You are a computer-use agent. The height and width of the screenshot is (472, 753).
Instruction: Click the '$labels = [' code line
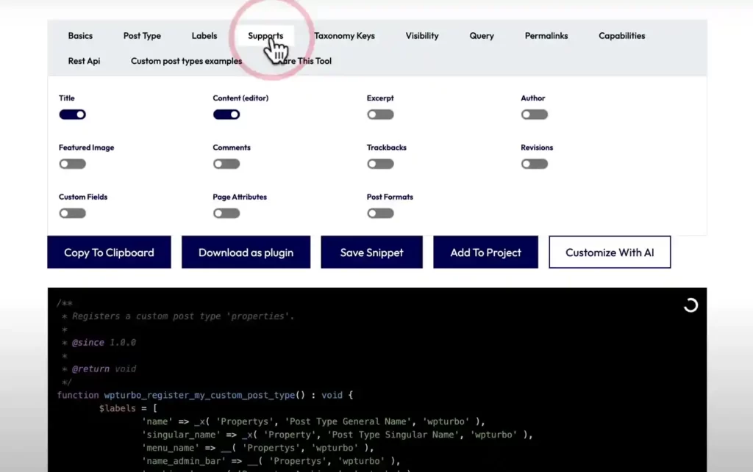click(x=128, y=408)
